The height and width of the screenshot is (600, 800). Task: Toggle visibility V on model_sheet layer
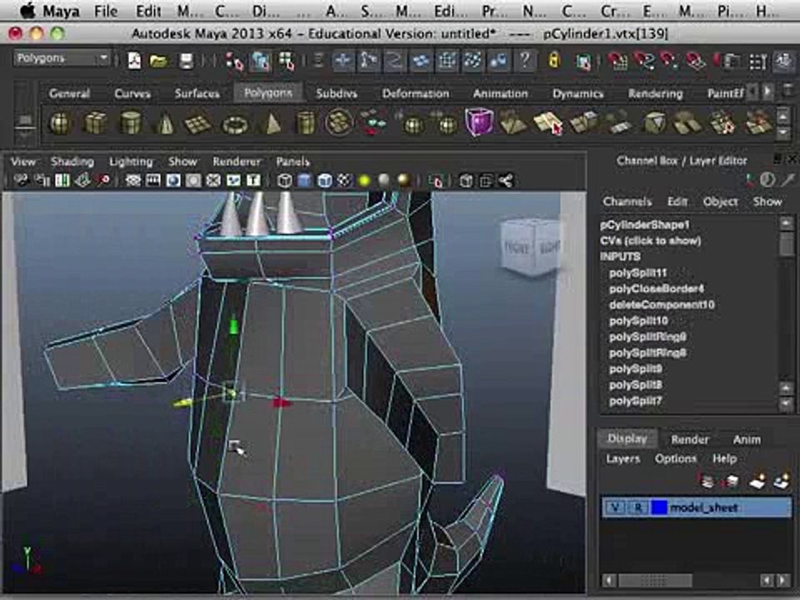[x=616, y=507]
